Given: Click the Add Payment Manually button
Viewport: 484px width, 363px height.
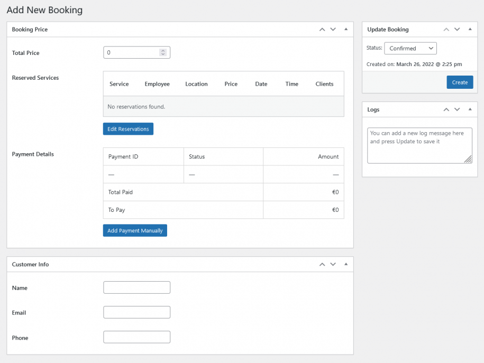Looking at the screenshot, I should [x=135, y=230].
